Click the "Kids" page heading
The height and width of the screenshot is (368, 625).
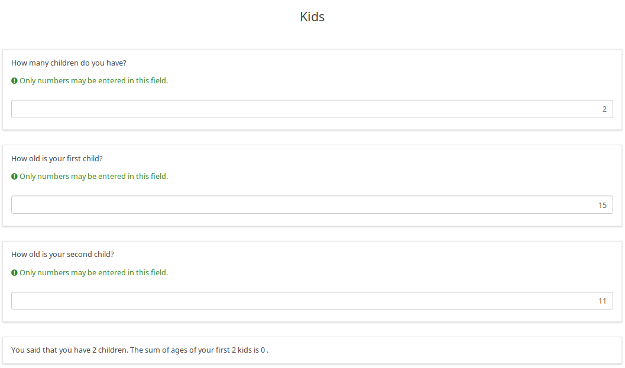312,17
